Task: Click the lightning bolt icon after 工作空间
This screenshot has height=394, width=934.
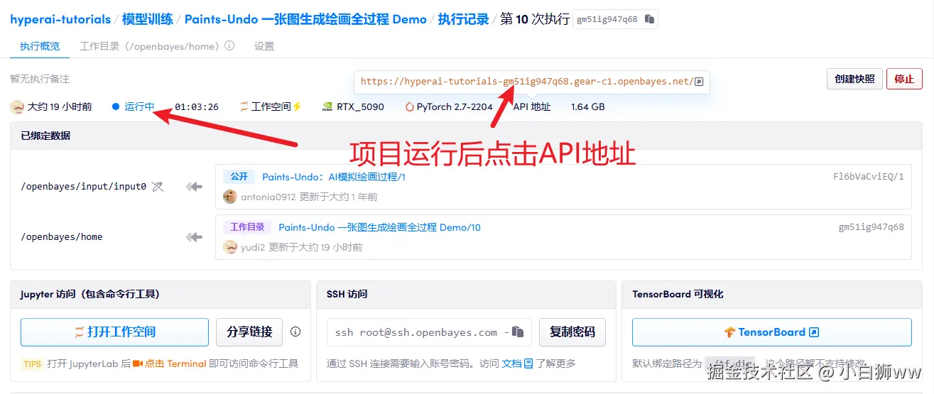Action: point(298,107)
